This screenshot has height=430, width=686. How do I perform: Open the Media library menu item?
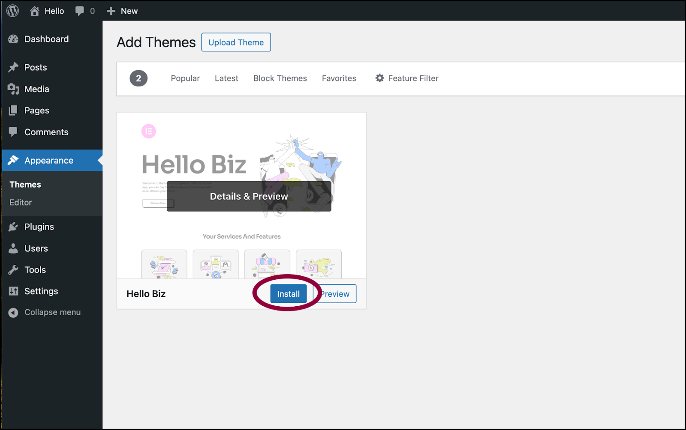click(52, 89)
